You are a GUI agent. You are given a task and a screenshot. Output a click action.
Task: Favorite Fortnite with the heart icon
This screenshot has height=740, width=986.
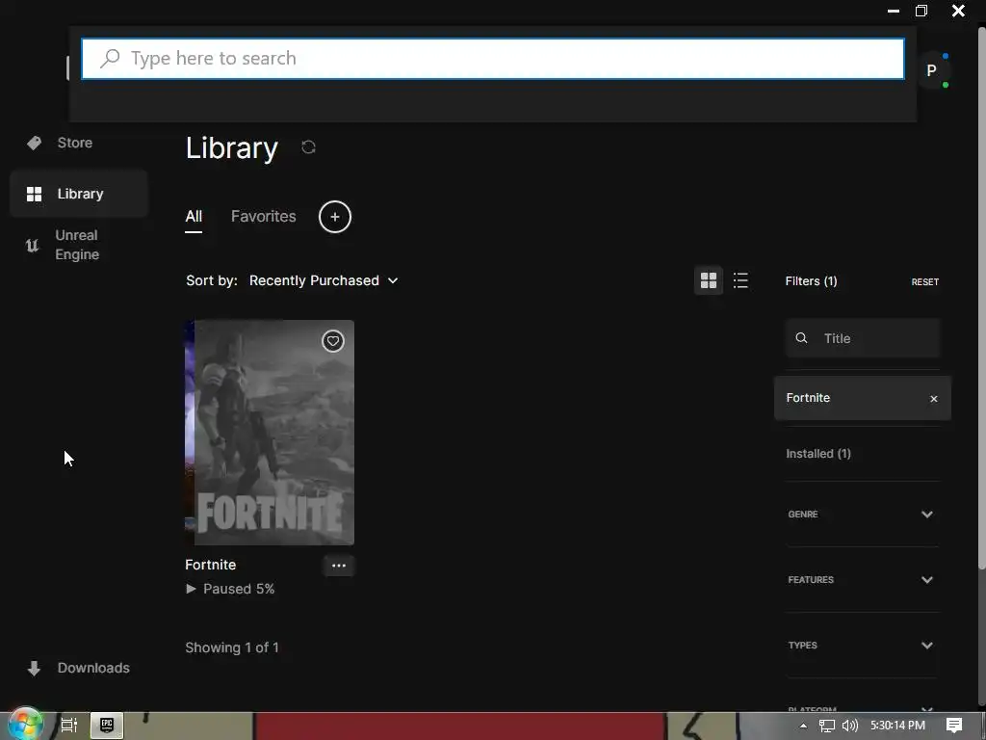332,341
